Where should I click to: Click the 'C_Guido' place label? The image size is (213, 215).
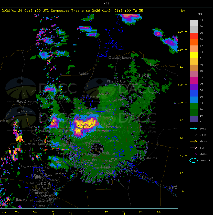(31, 127)
